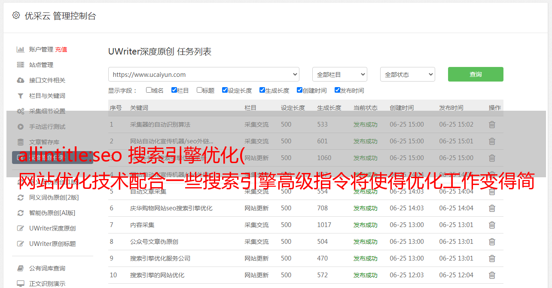Open the 全部状态 dropdown
Image resolution: width=552 pixels, height=288 pixels.
tap(408, 74)
